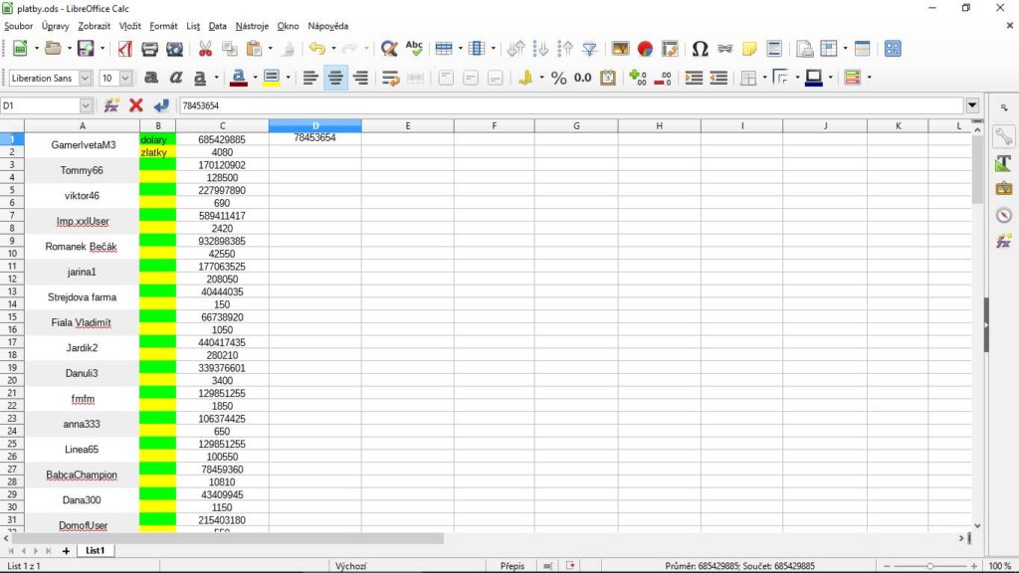This screenshot has width=1019, height=573.
Task: Select the List1 sheet tab
Action: 96,550
